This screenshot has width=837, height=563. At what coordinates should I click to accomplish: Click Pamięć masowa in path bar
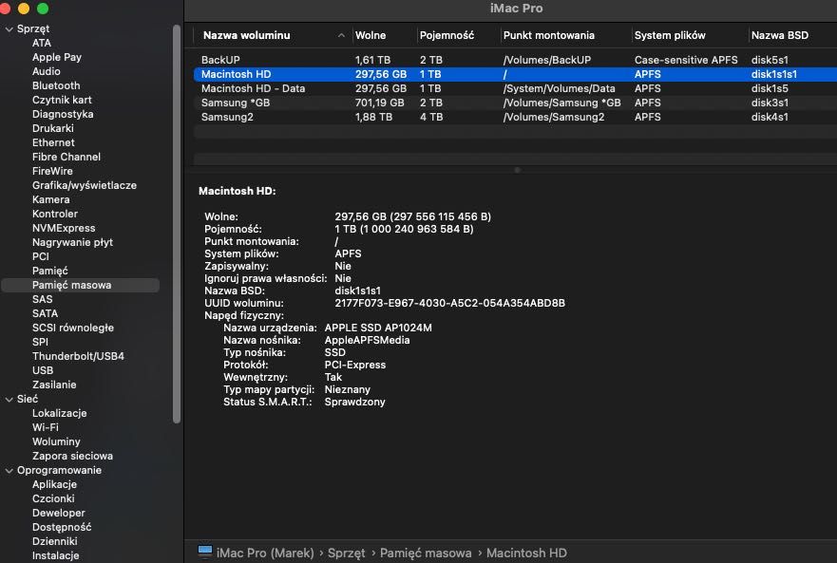coord(426,553)
